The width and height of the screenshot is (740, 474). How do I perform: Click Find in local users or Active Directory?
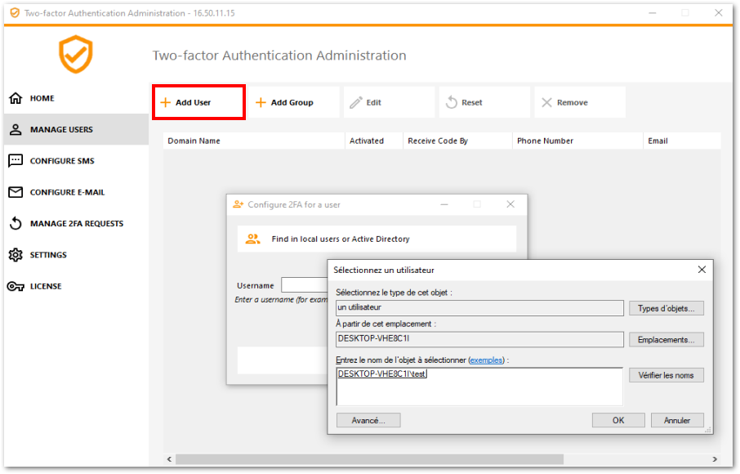[x=340, y=239]
